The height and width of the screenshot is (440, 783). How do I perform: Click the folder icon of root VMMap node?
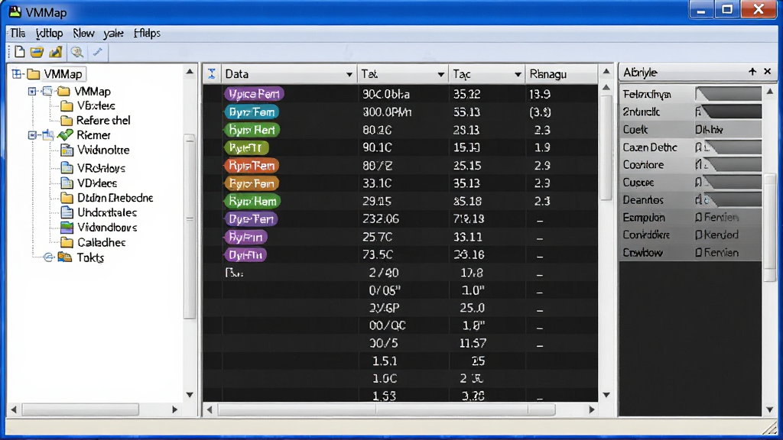pos(34,74)
